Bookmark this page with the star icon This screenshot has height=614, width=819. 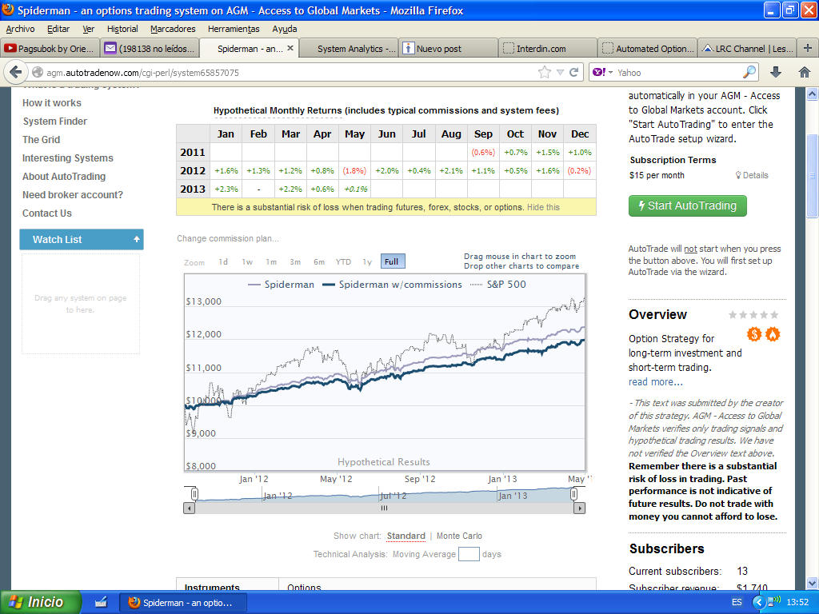[x=544, y=72]
